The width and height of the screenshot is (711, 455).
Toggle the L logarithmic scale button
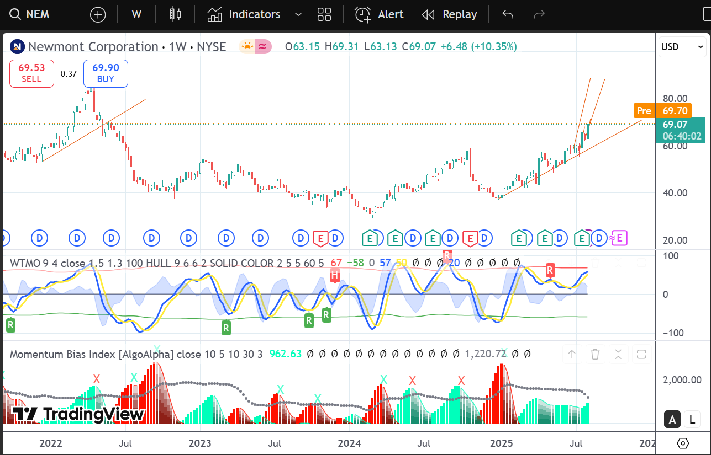click(x=692, y=420)
